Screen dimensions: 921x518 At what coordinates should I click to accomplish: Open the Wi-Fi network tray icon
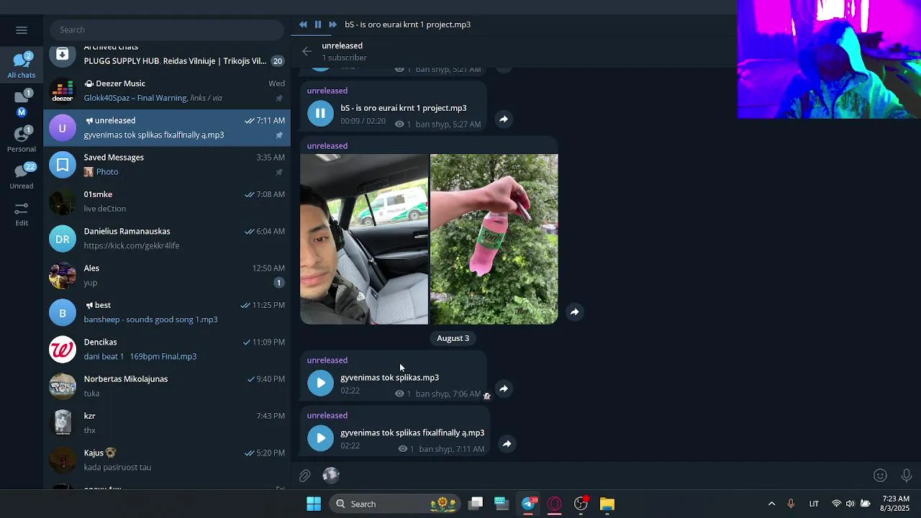pos(836,504)
